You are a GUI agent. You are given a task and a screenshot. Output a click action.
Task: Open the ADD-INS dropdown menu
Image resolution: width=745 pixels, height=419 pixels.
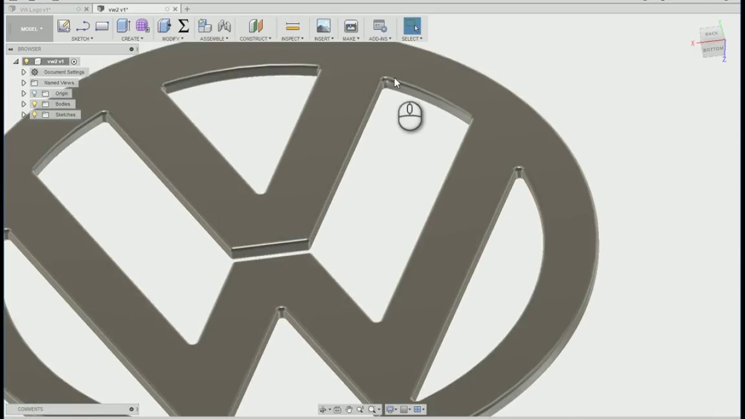pyautogui.click(x=379, y=39)
